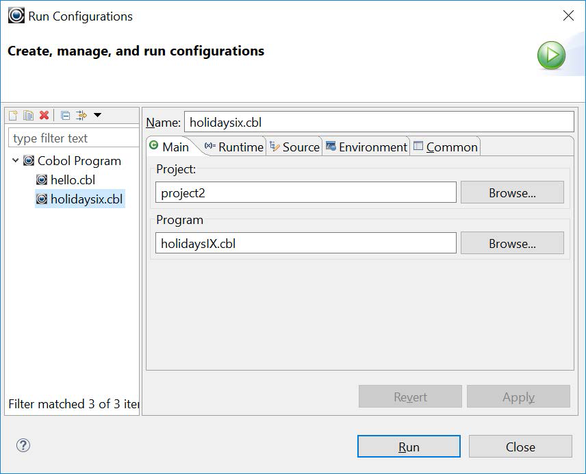Browse for the Project
Viewport: 586px width, 474px height.
tap(511, 192)
